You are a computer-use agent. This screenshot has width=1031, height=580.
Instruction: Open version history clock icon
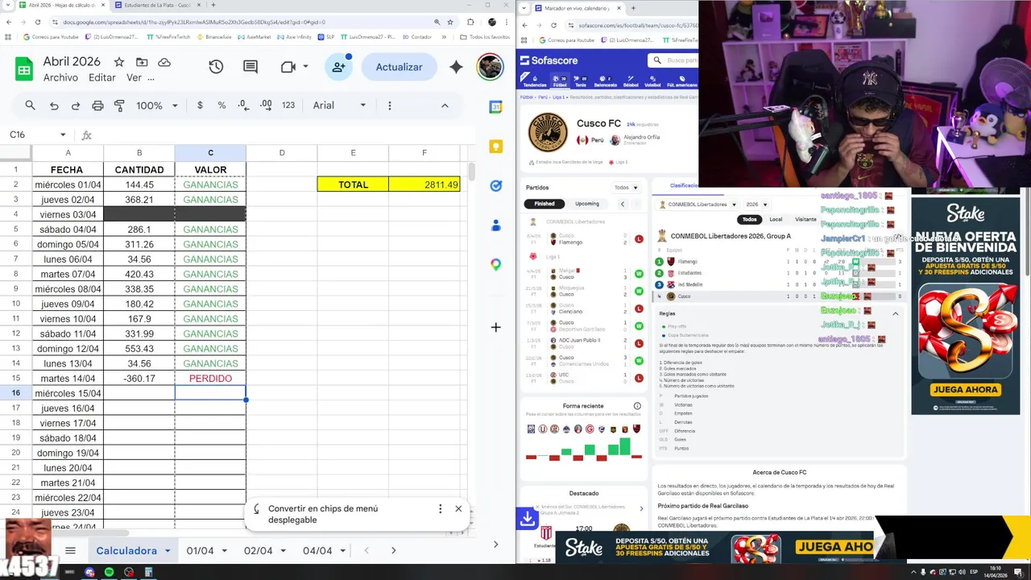216,67
